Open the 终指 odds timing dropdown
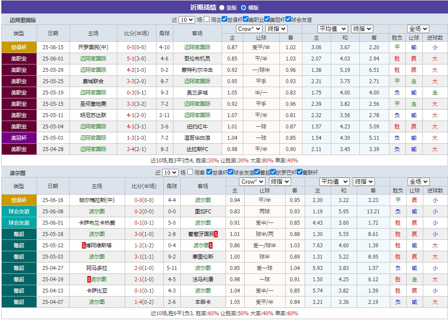Viewport: 448px width, 320px height. pyautogui.click(x=276, y=29)
